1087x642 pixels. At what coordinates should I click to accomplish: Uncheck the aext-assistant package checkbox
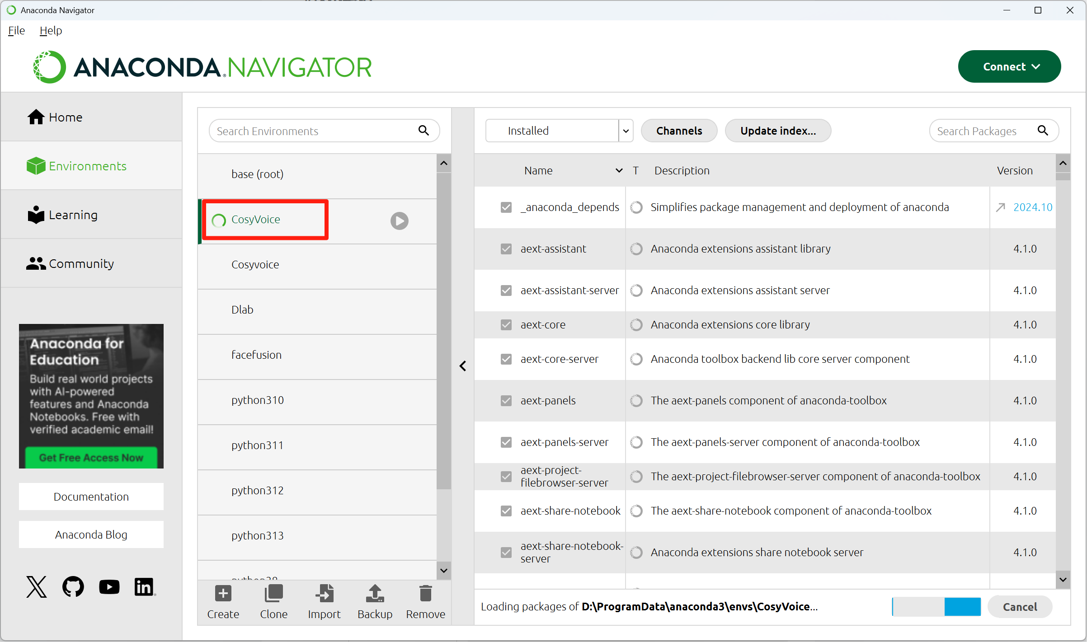506,249
